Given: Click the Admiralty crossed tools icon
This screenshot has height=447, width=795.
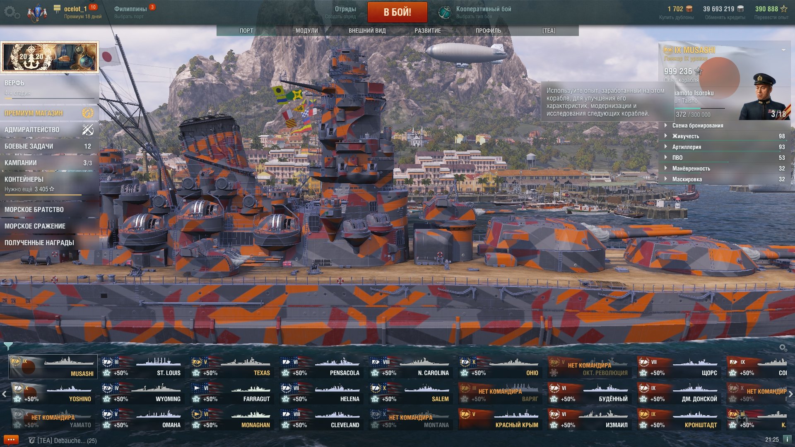Looking at the screenshot, I should tap(88, 130).
